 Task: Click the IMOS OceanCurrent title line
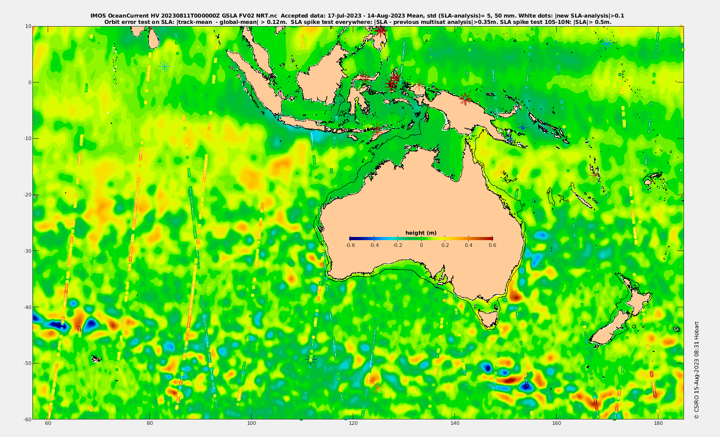pos(357,16)
